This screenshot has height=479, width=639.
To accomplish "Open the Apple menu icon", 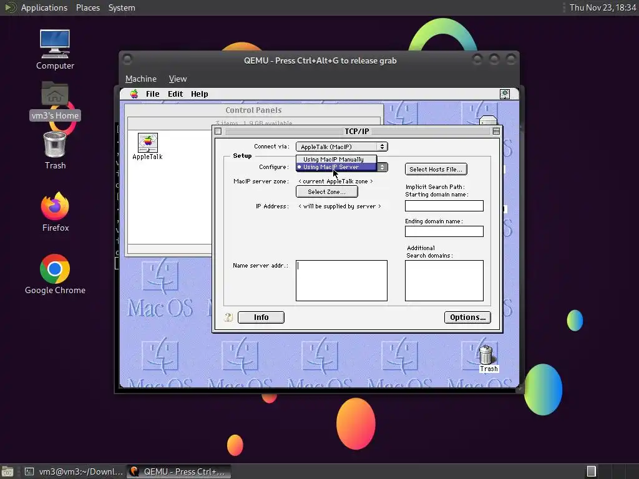I will [x=134, y=94].
